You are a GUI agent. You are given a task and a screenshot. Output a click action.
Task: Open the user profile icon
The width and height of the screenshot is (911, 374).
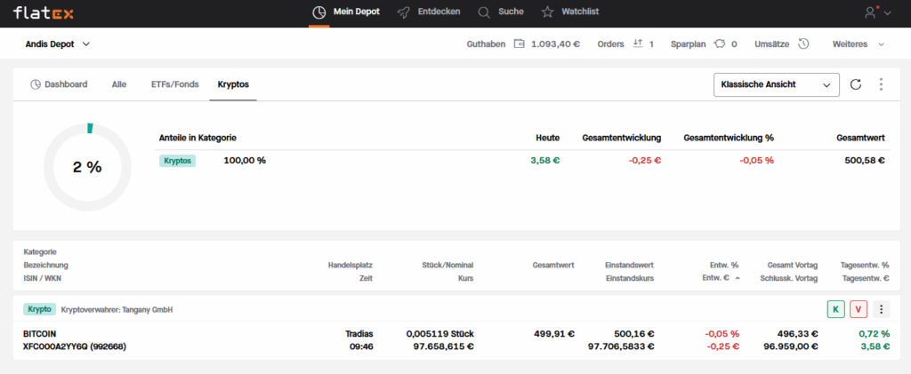click(x=871, y=12)
